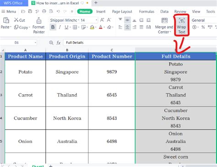Apply top vertical alignment
The image size is (217, 167).
tap(120, 20)
